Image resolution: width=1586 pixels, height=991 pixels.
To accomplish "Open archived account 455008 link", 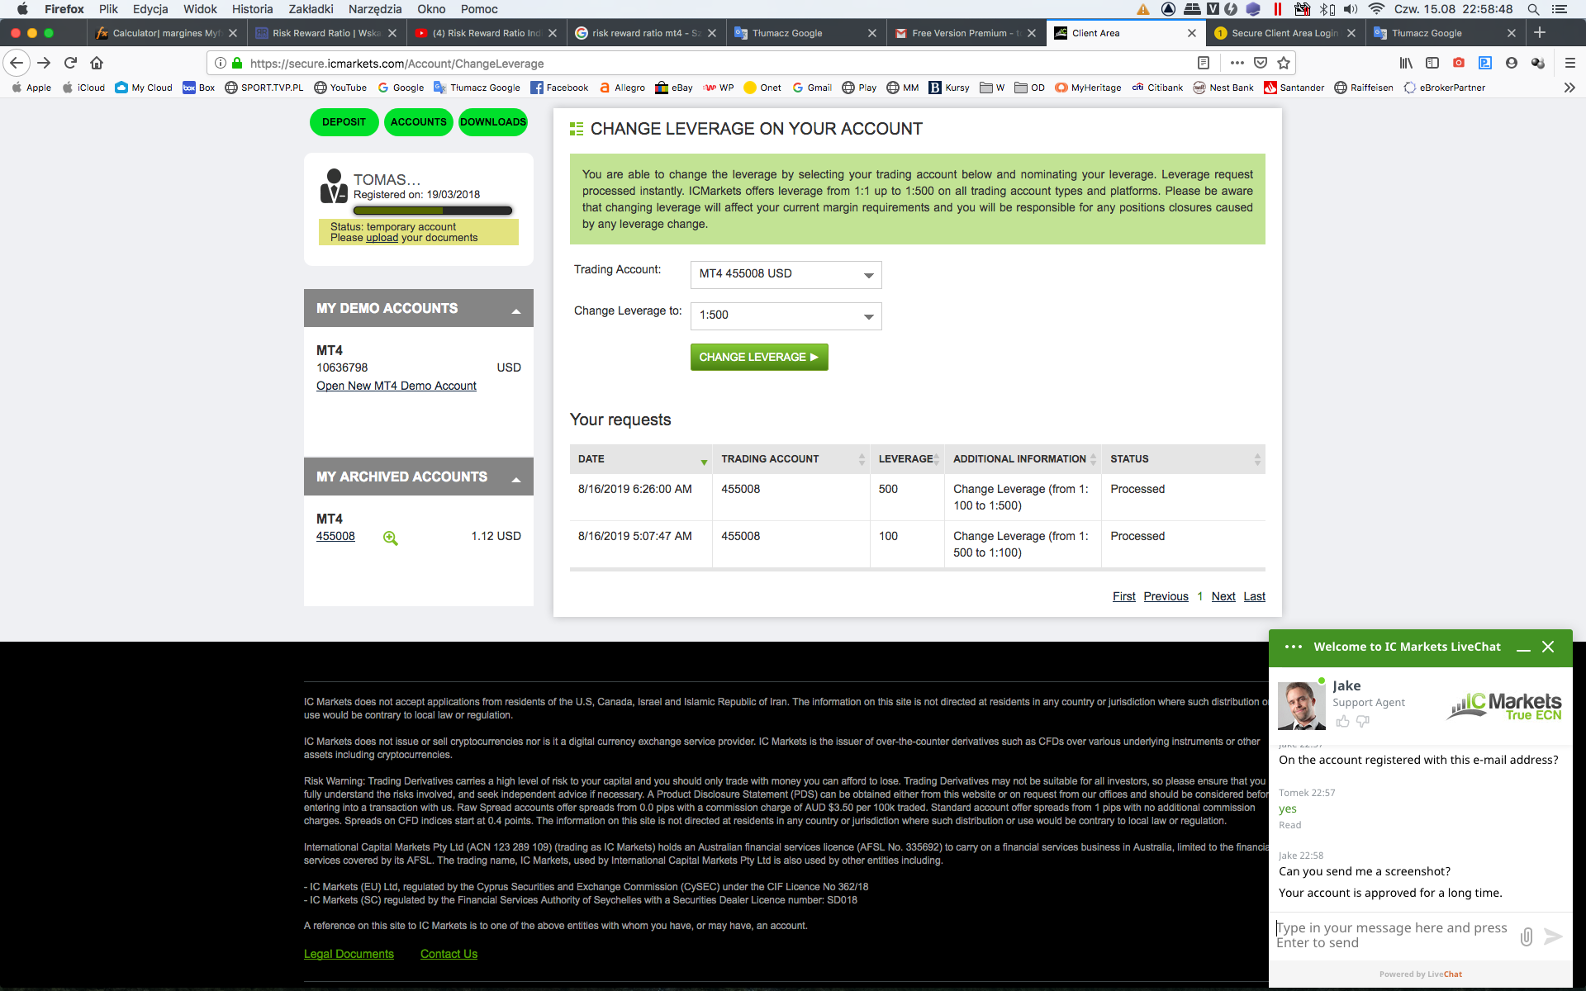I will click(x=335, y=536).
